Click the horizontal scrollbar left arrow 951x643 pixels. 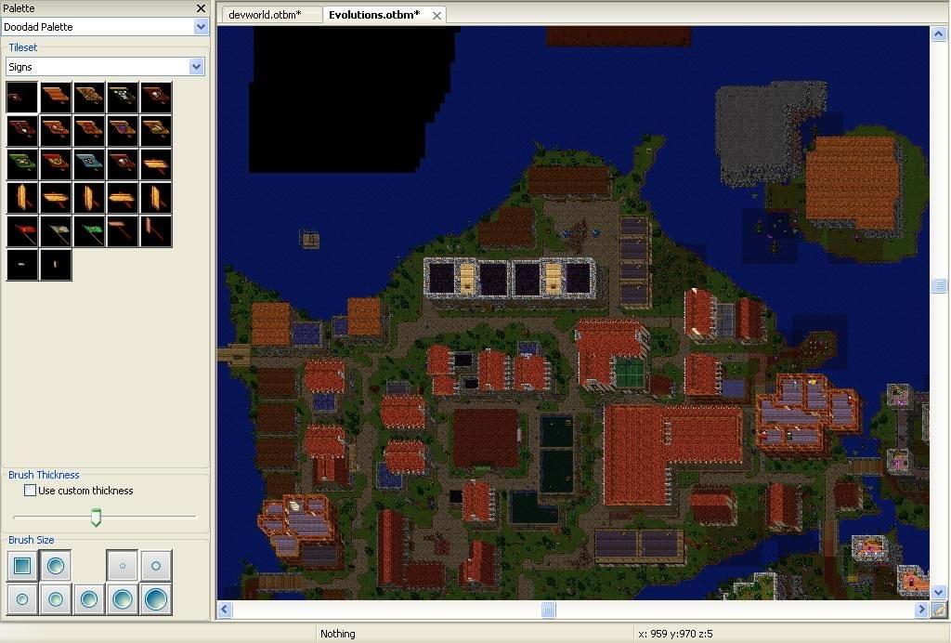(x=225, y=609)
